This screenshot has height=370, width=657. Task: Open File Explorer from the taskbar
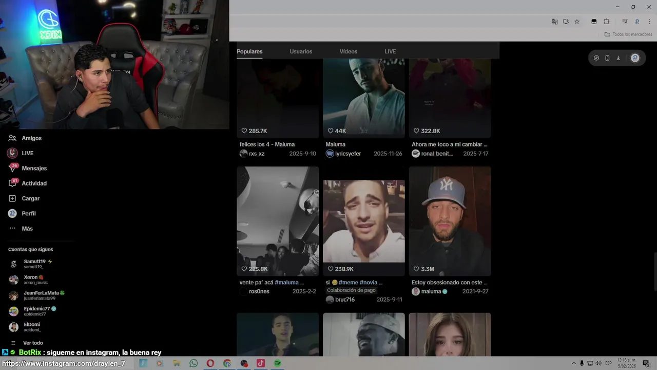tap(177, 363)
